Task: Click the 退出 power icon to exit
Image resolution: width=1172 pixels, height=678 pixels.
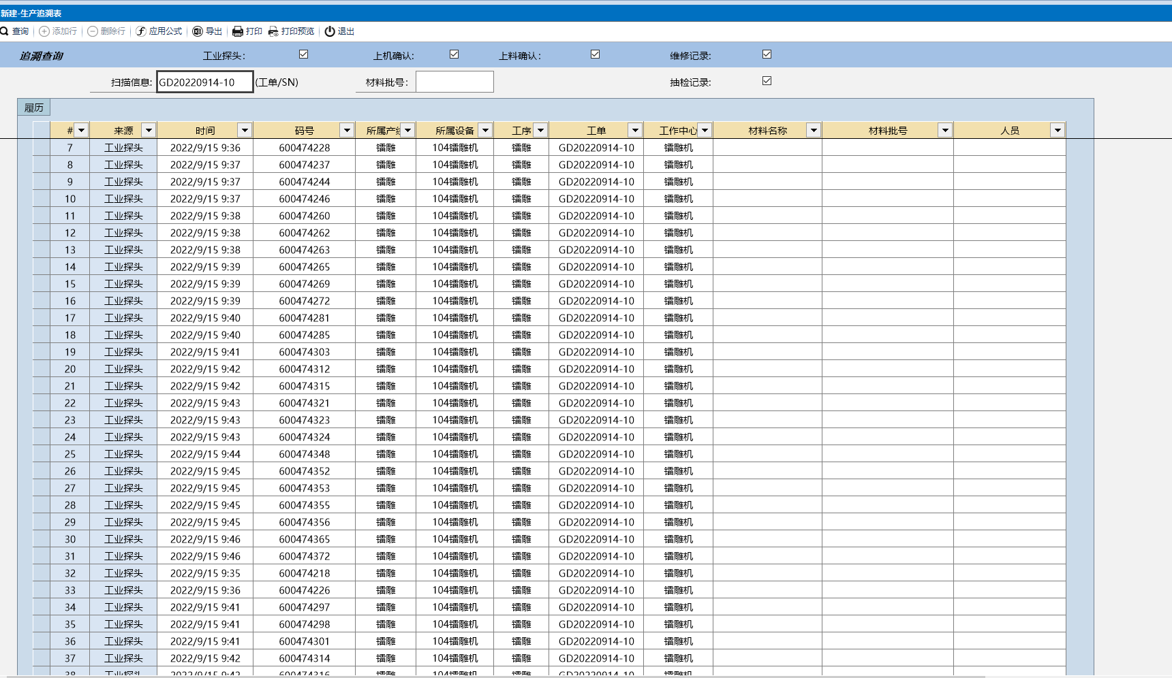Action: tap(330, 31)
